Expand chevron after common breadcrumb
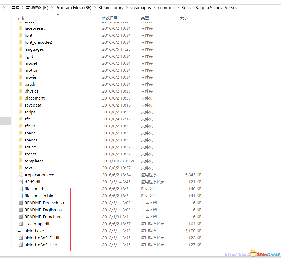 178,7
